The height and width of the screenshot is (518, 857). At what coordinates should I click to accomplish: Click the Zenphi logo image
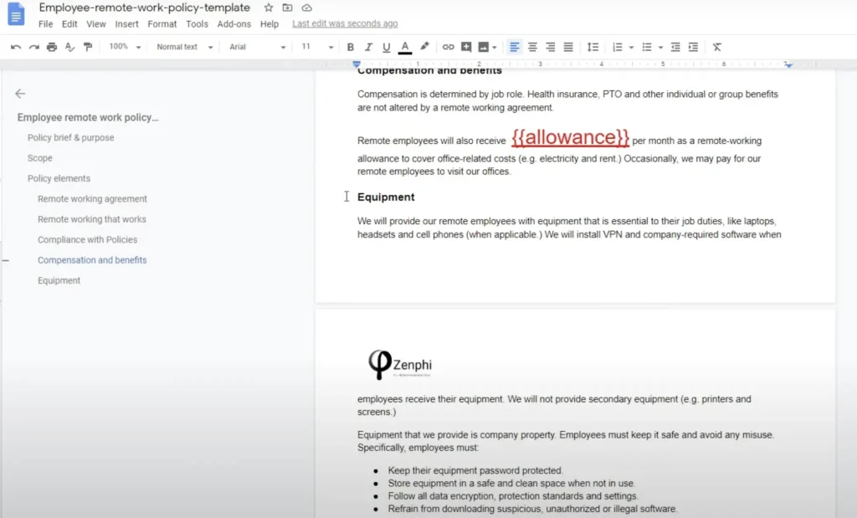pyautogui.click(x=400, y=365)
